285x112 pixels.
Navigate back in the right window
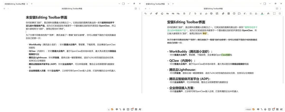click(146, 8)
